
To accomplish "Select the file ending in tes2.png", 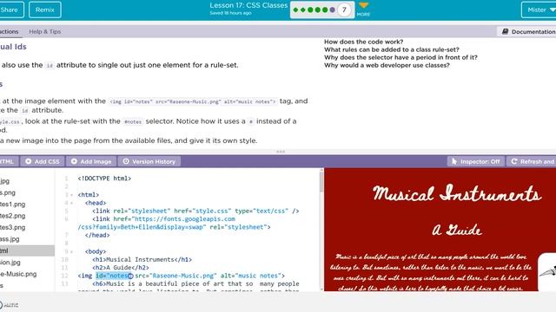I will click(x=13, y=216).
